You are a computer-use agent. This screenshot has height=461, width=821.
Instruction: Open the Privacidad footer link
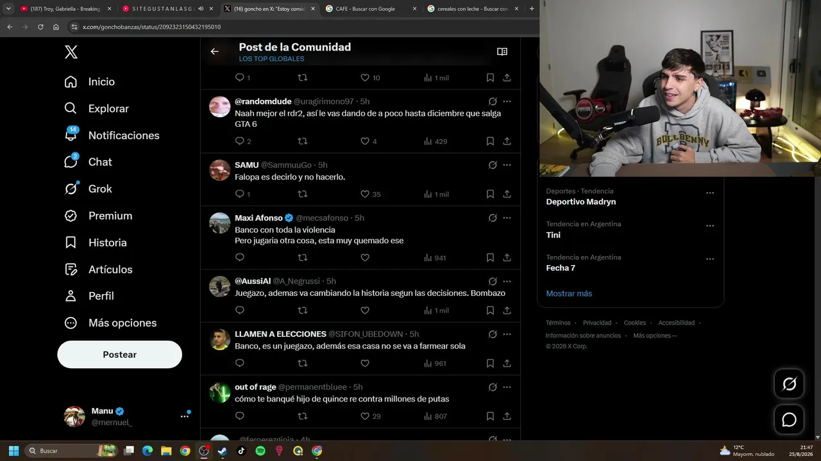pos(597,323)
